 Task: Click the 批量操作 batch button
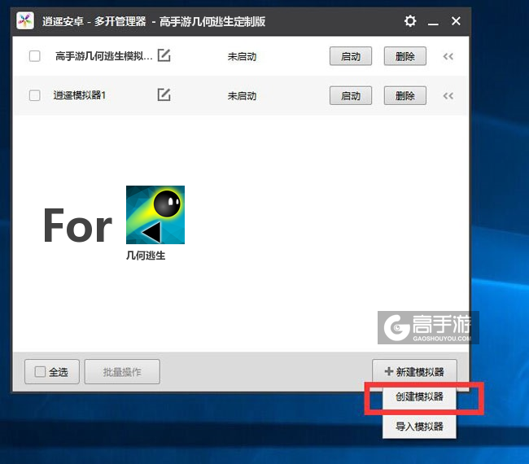[122, 371]
